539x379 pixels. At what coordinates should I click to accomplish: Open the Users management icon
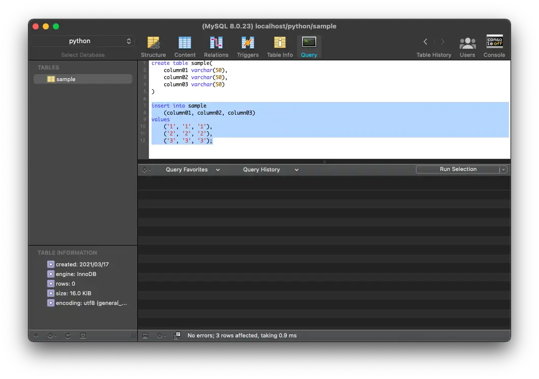[467, 47]
